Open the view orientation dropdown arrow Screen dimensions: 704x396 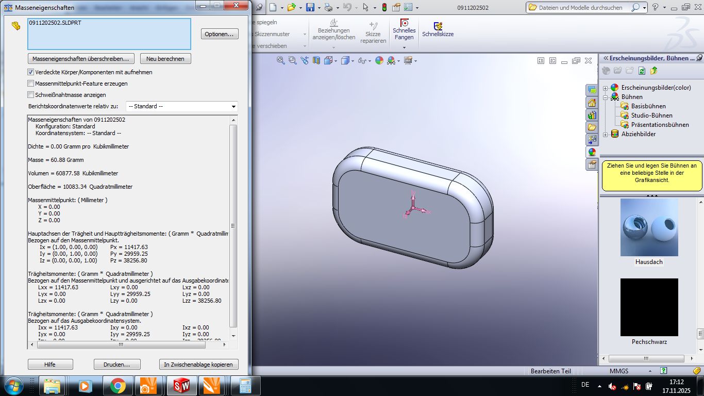coord(336,61)
